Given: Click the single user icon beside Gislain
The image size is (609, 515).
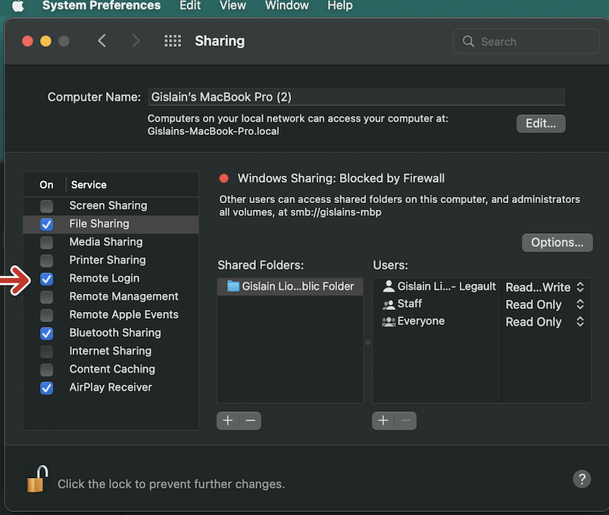Looking at the screenshot, I should pyautogui.click(x=389, y=286).
